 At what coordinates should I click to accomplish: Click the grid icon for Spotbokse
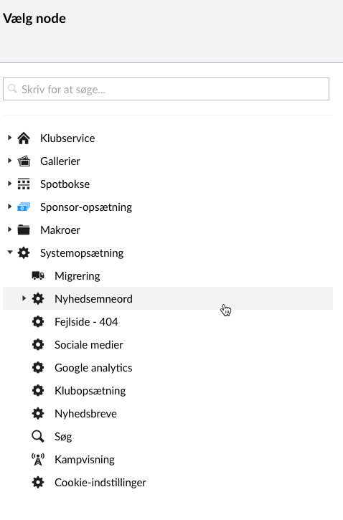(24, 184)
